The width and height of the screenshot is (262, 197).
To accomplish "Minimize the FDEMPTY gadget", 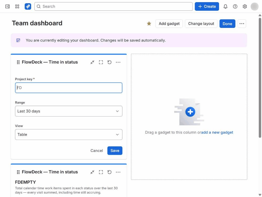I will click(92, 172).
